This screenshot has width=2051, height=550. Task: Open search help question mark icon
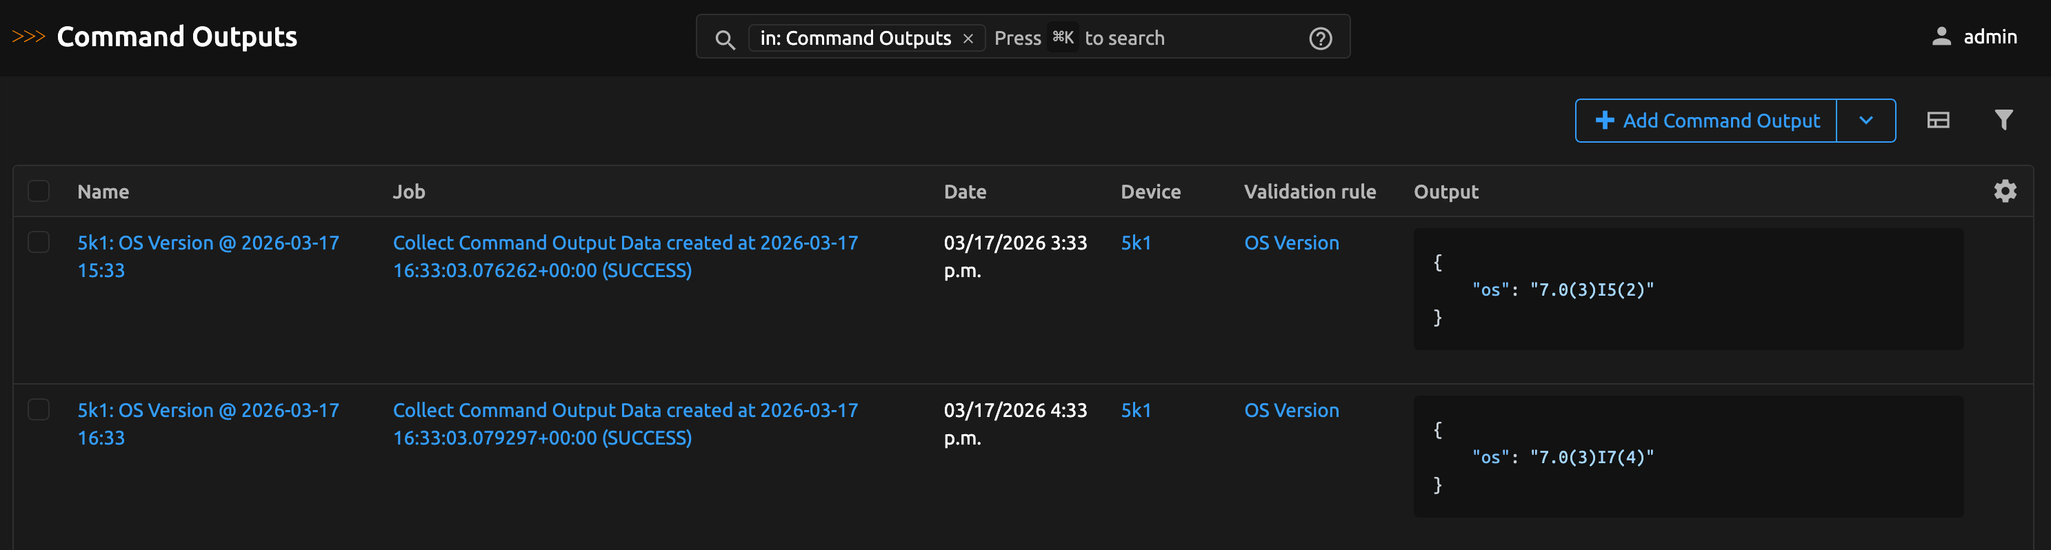(x=1320, y=38)
